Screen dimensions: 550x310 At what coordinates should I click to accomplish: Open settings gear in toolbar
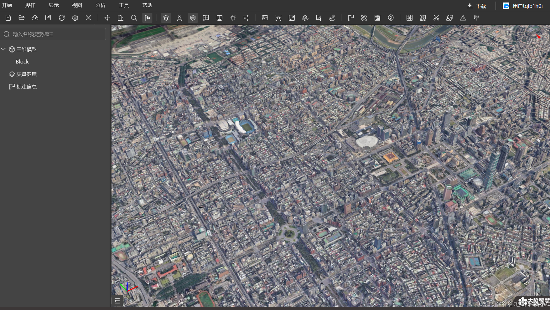point(75,18)
